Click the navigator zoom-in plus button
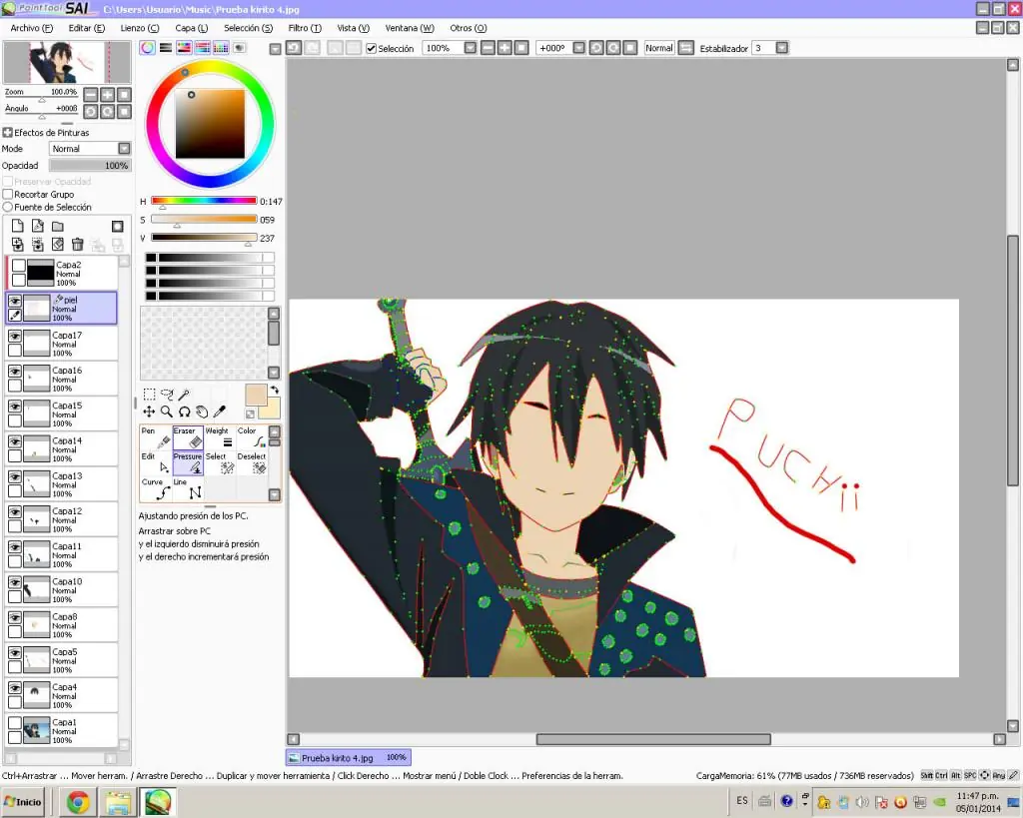1023x818 pixels. coord(107,95)
